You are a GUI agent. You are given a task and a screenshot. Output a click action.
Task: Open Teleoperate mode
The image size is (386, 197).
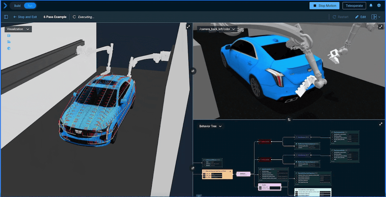tap(354, 5)
